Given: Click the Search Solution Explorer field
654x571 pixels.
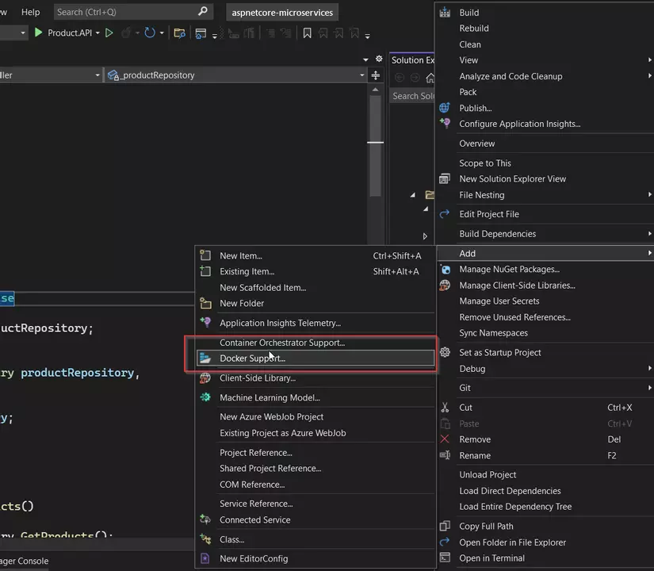Looking at the screenshot, I should 413,96.
